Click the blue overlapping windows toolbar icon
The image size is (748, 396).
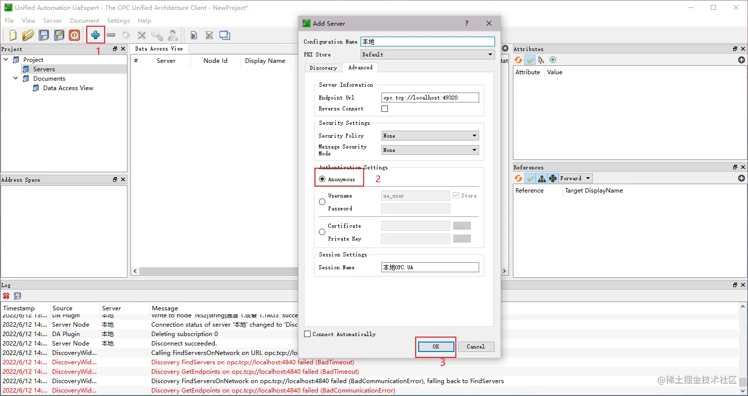(225, 35)
